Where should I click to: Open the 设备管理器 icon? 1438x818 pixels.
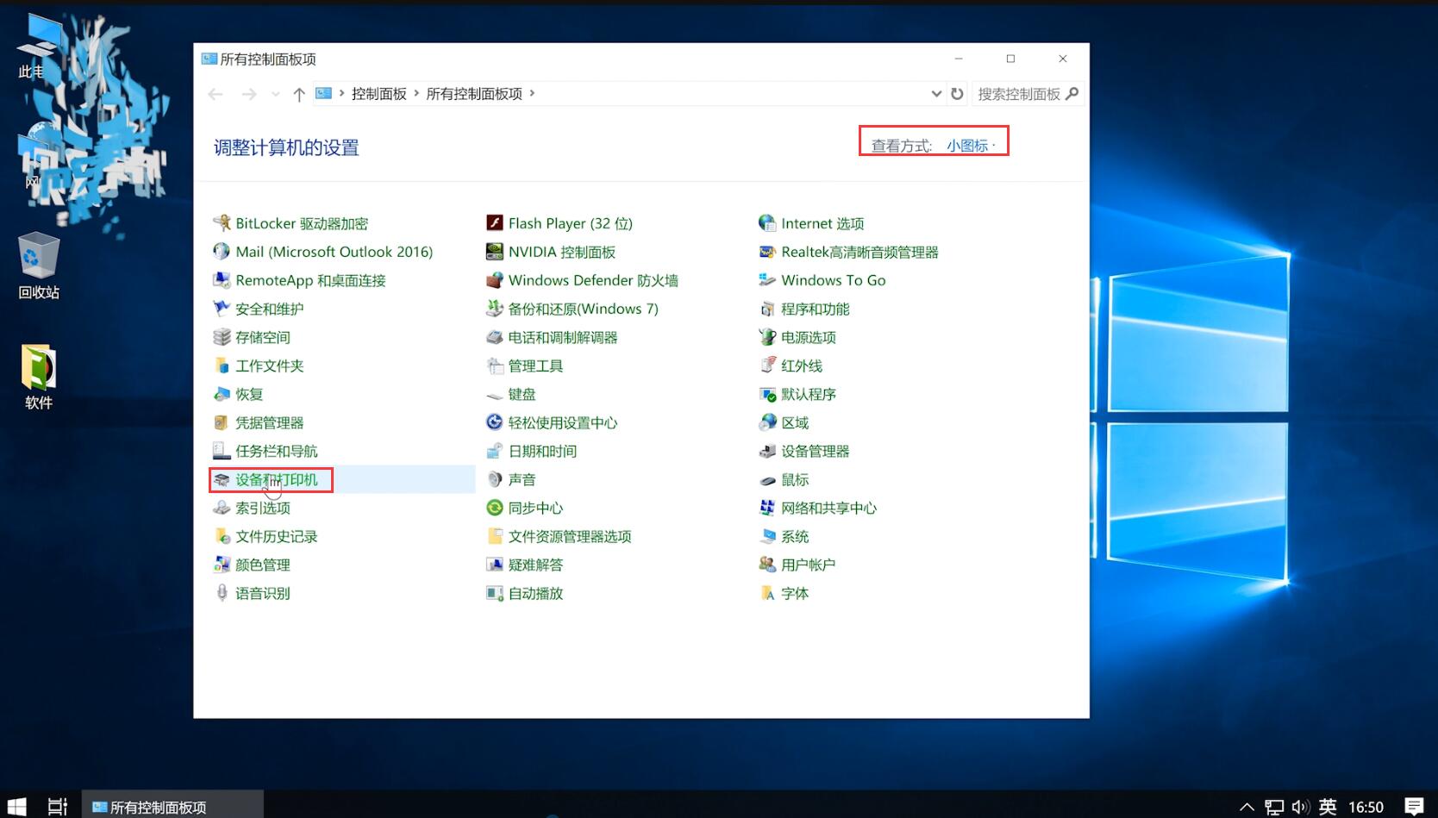pos(767,451)
